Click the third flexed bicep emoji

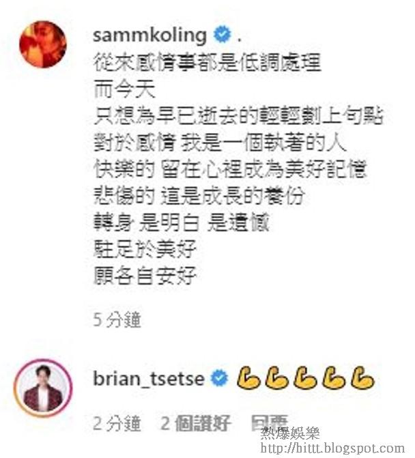305,378
